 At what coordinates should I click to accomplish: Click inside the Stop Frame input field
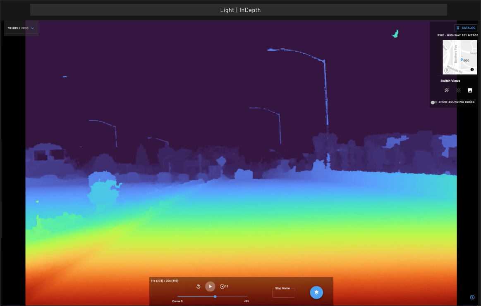tap(283, 292)
